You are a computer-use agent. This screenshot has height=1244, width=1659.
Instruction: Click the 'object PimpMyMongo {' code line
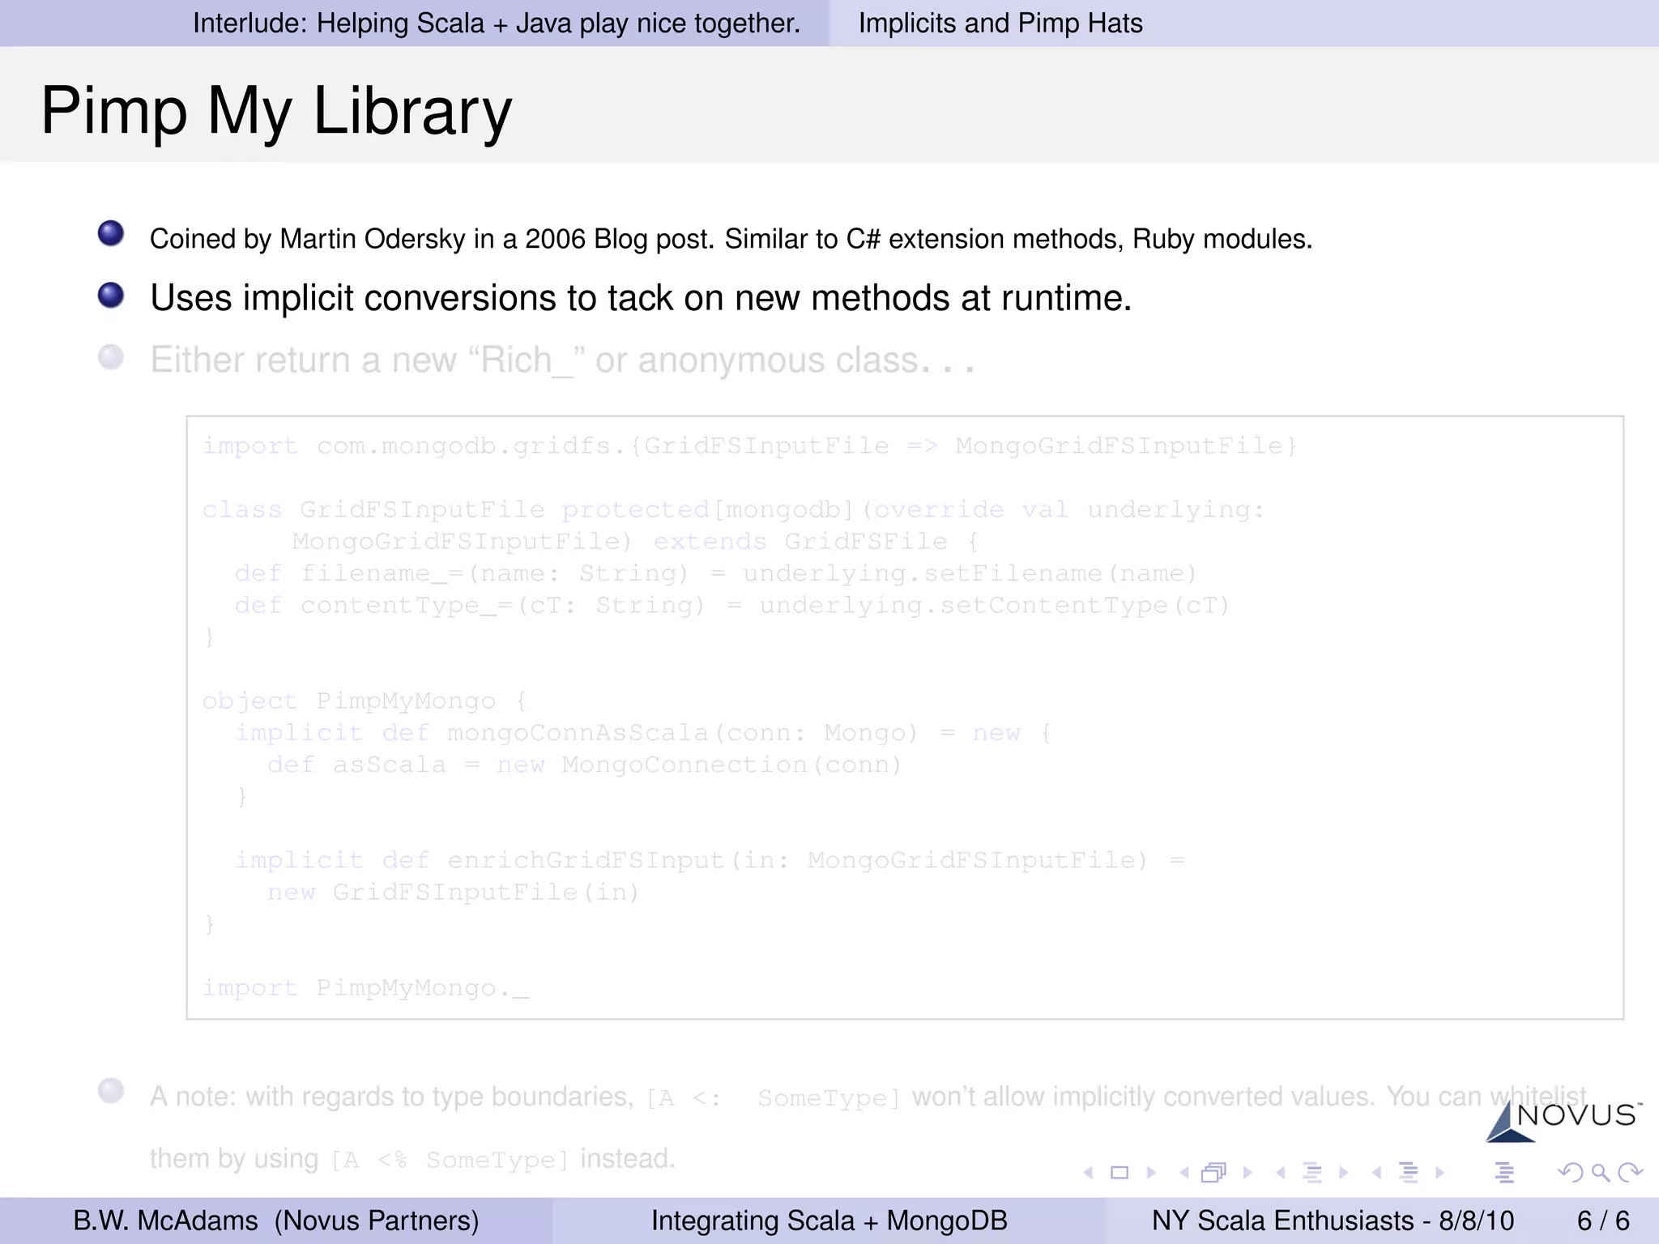pyautogui.click(x=365, y=701)
